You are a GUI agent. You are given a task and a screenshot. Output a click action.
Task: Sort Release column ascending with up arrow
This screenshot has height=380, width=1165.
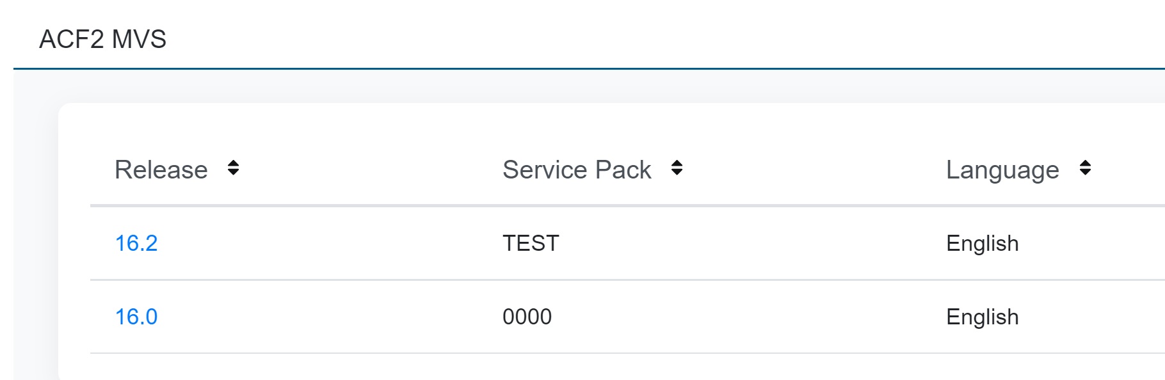click(x=233, y=163)
